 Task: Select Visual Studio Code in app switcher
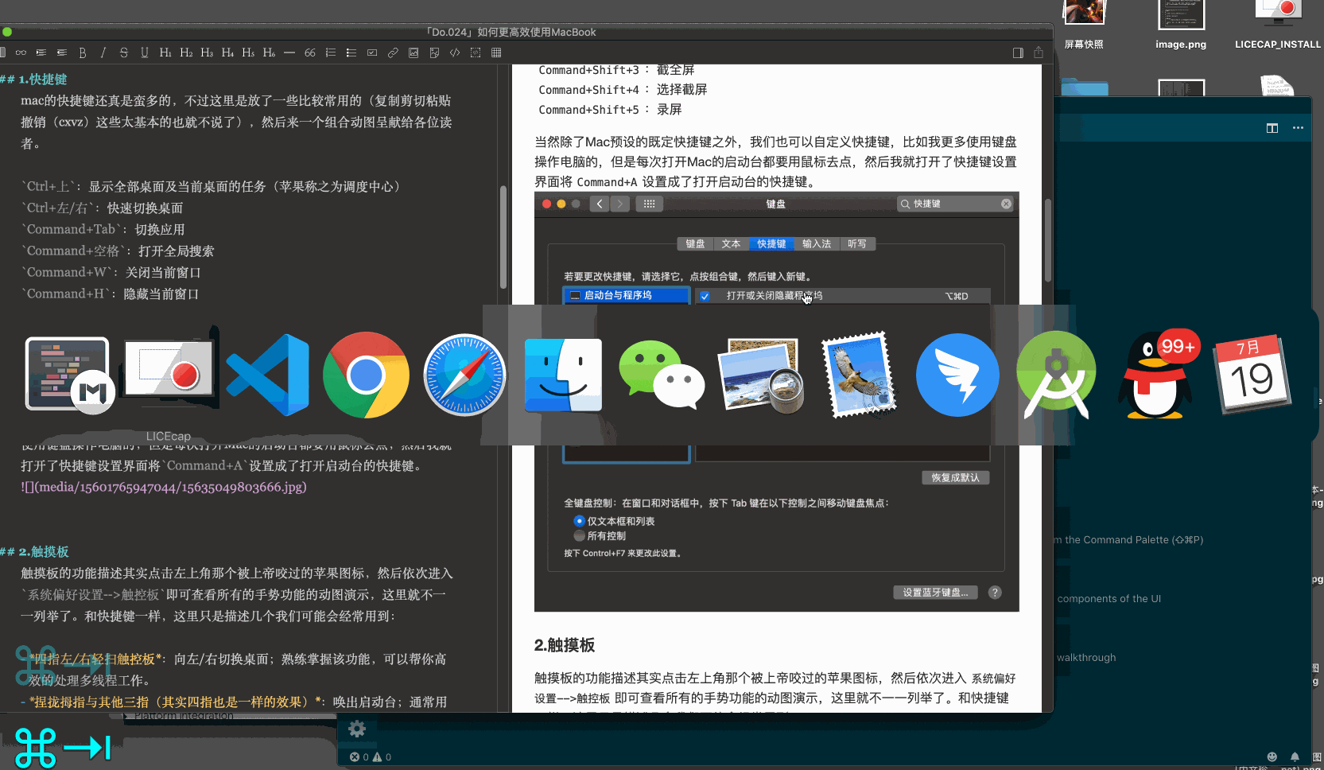coord(268,375)
